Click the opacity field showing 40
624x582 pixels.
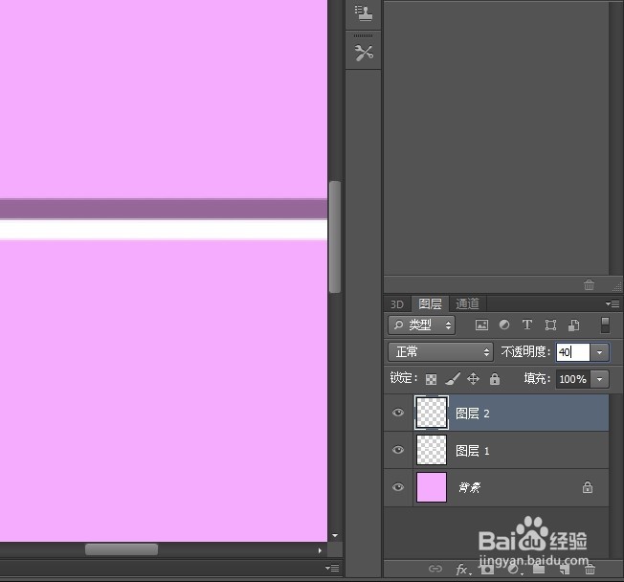click(572, 352)
